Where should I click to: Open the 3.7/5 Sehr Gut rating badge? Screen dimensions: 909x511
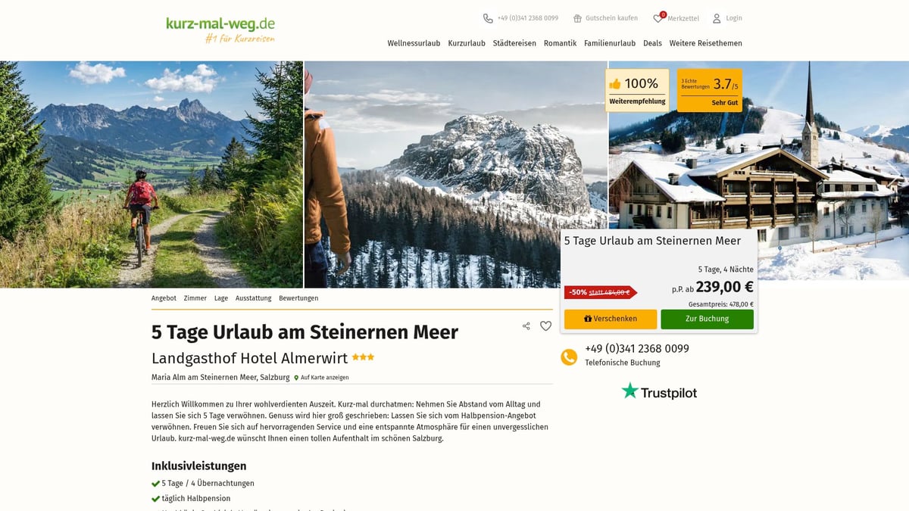coord(710,91)
